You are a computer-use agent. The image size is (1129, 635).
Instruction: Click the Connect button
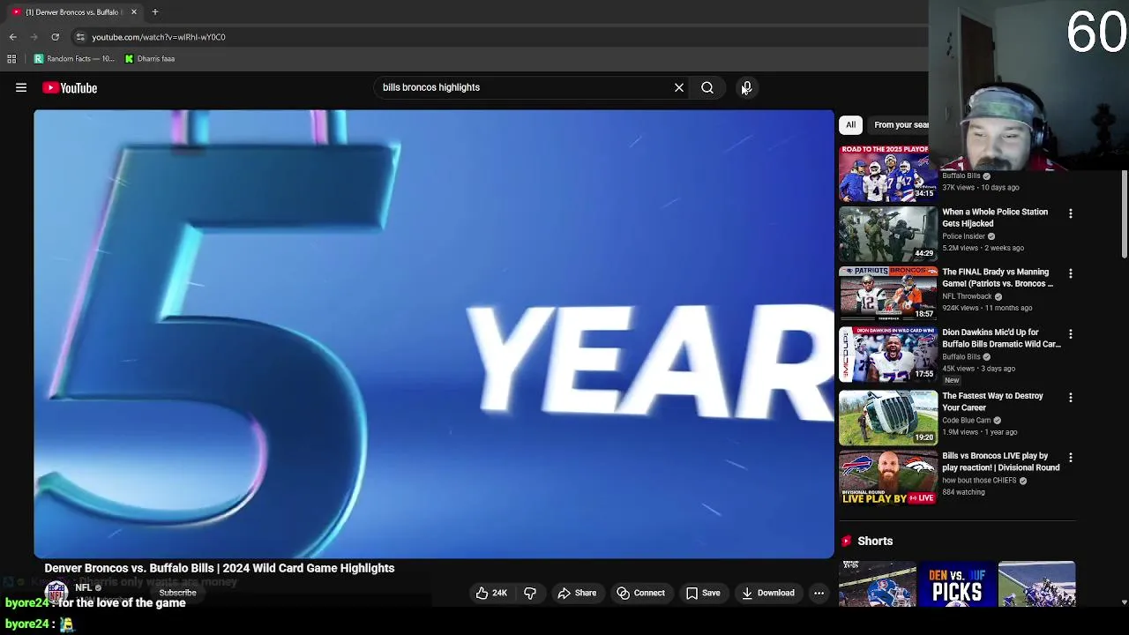(x=640, y=593)
